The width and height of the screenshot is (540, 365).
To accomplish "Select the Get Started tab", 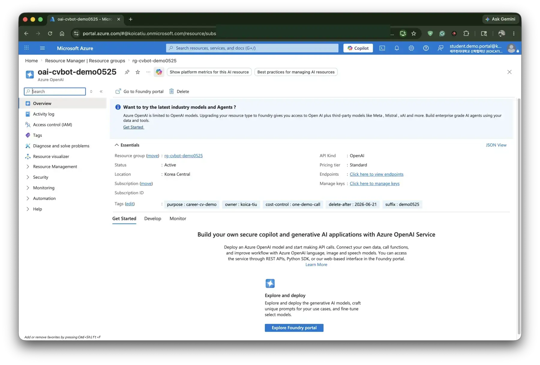I will [124, 219].
